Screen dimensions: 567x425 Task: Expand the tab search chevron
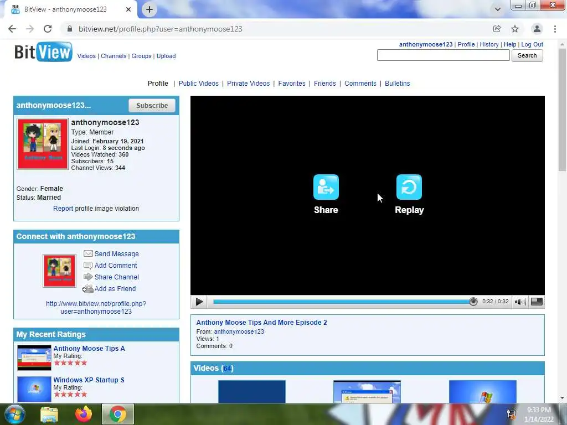(x=498, y=9)
